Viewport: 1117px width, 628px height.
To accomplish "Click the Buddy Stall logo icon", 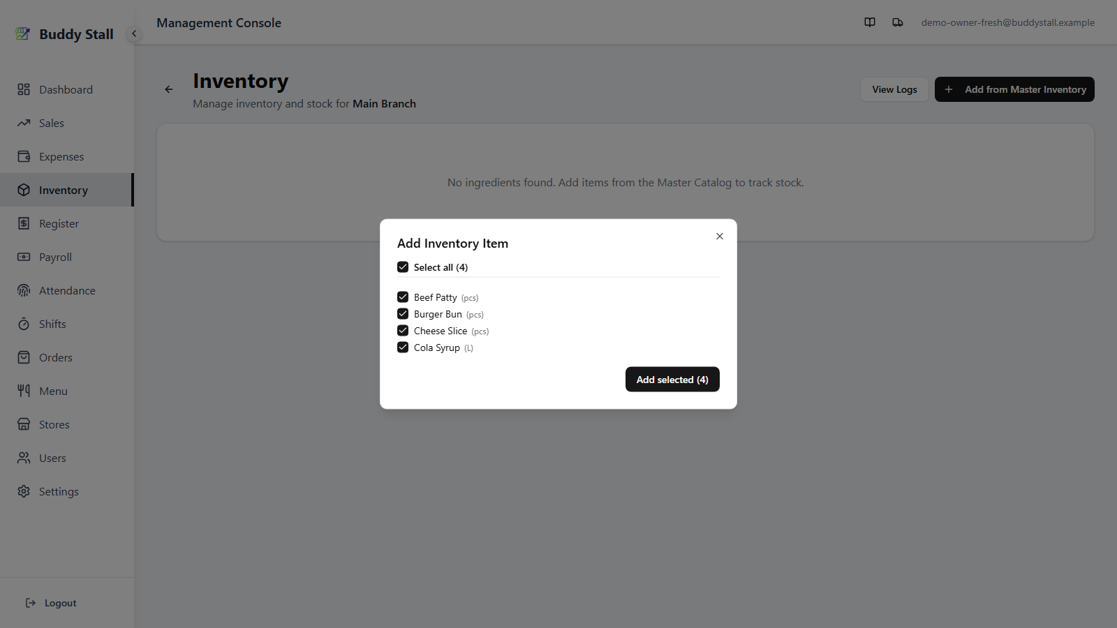I will tap(23, 33).
